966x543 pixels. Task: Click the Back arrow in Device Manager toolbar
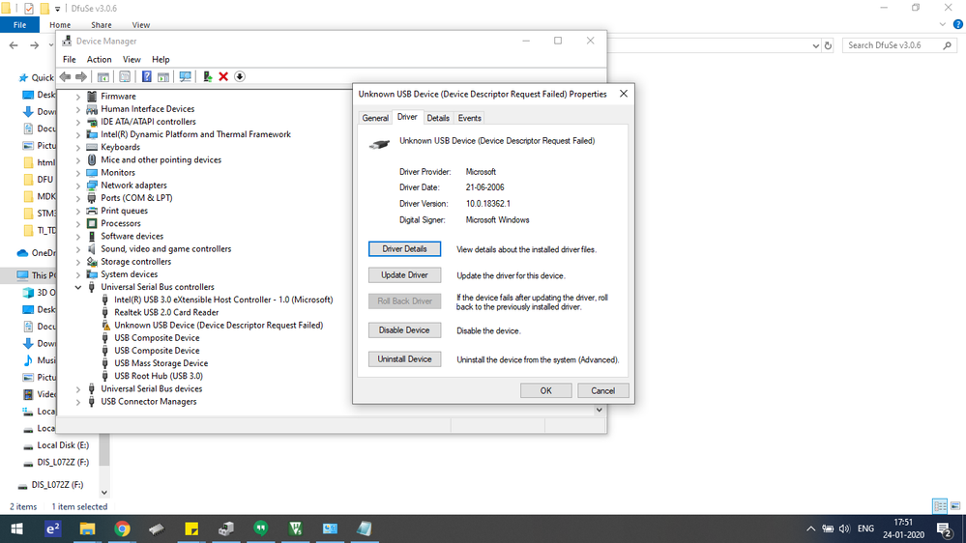[x=66, y=77]
